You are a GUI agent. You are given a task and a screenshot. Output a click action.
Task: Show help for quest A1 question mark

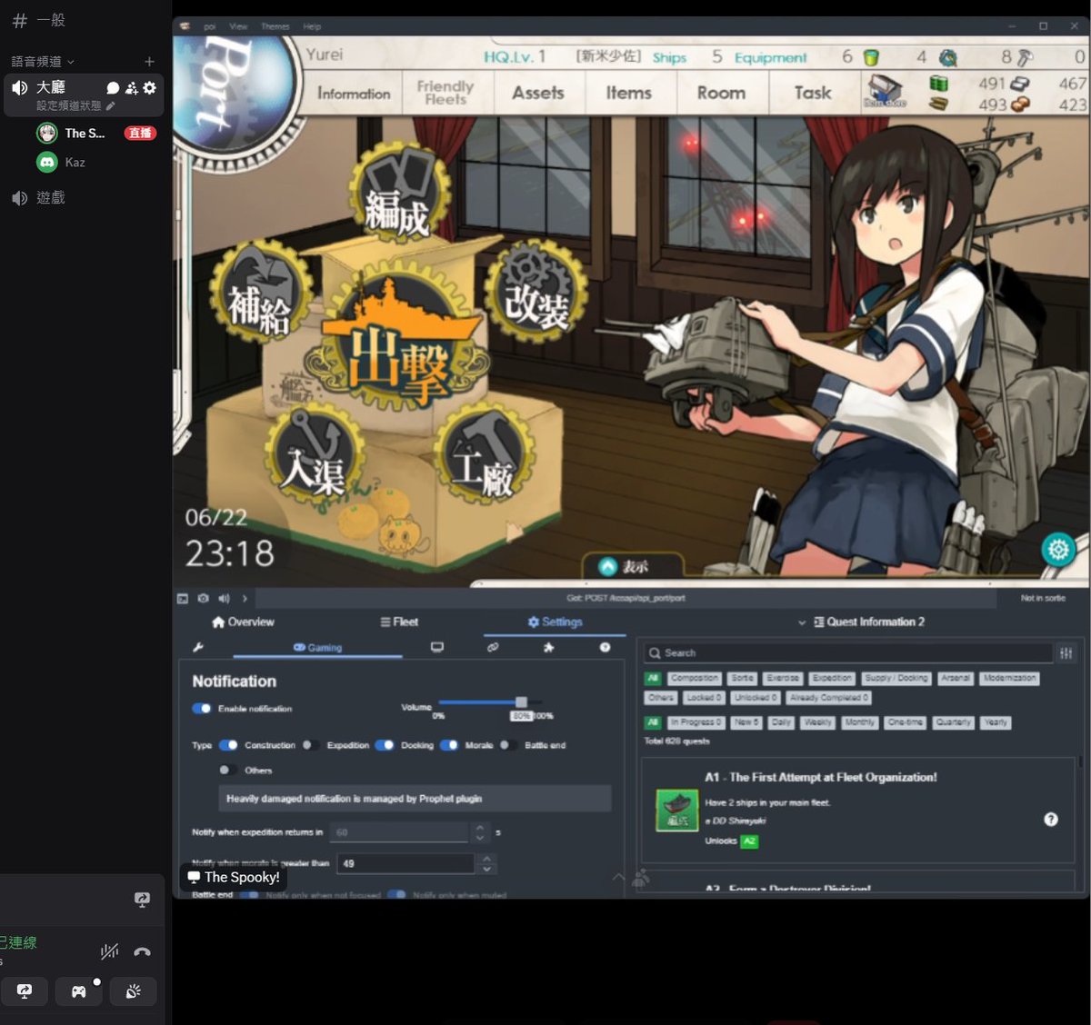(1051, 819)
